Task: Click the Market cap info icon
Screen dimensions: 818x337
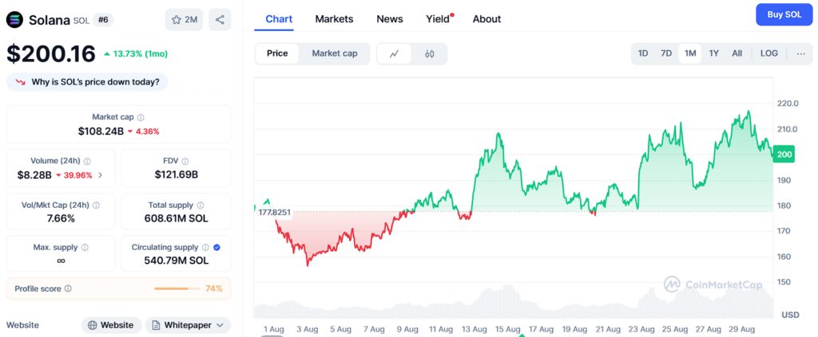Action: tap(141, 117)
